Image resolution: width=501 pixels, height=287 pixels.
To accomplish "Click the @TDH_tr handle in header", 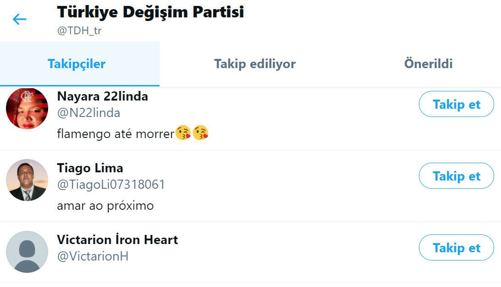I will (x=79, y=32).
